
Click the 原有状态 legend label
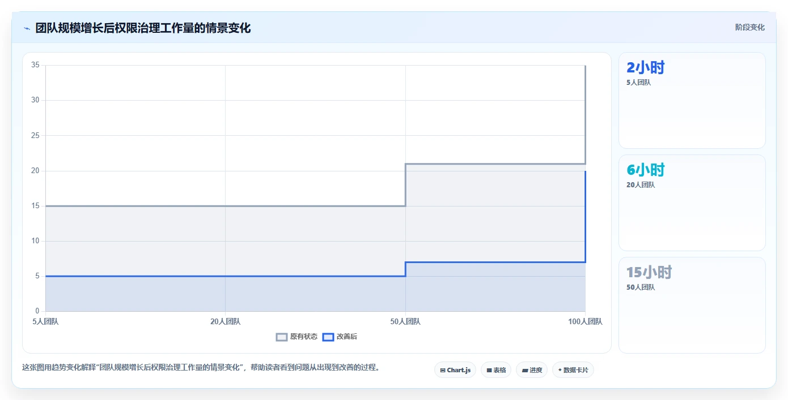click(x=304, y=337)
